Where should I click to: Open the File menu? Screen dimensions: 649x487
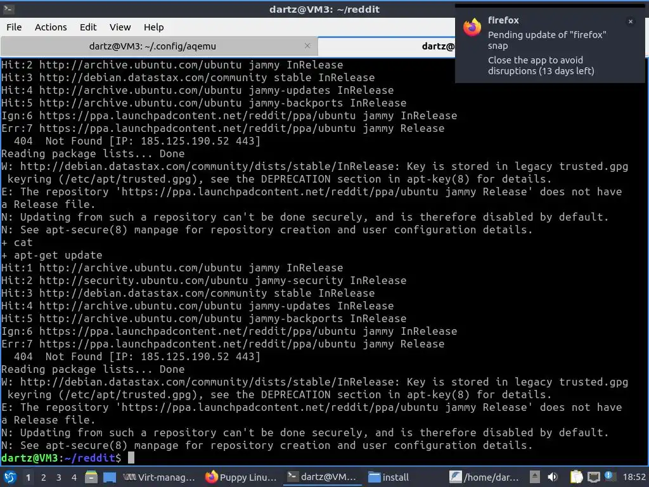tap(14, 27)
